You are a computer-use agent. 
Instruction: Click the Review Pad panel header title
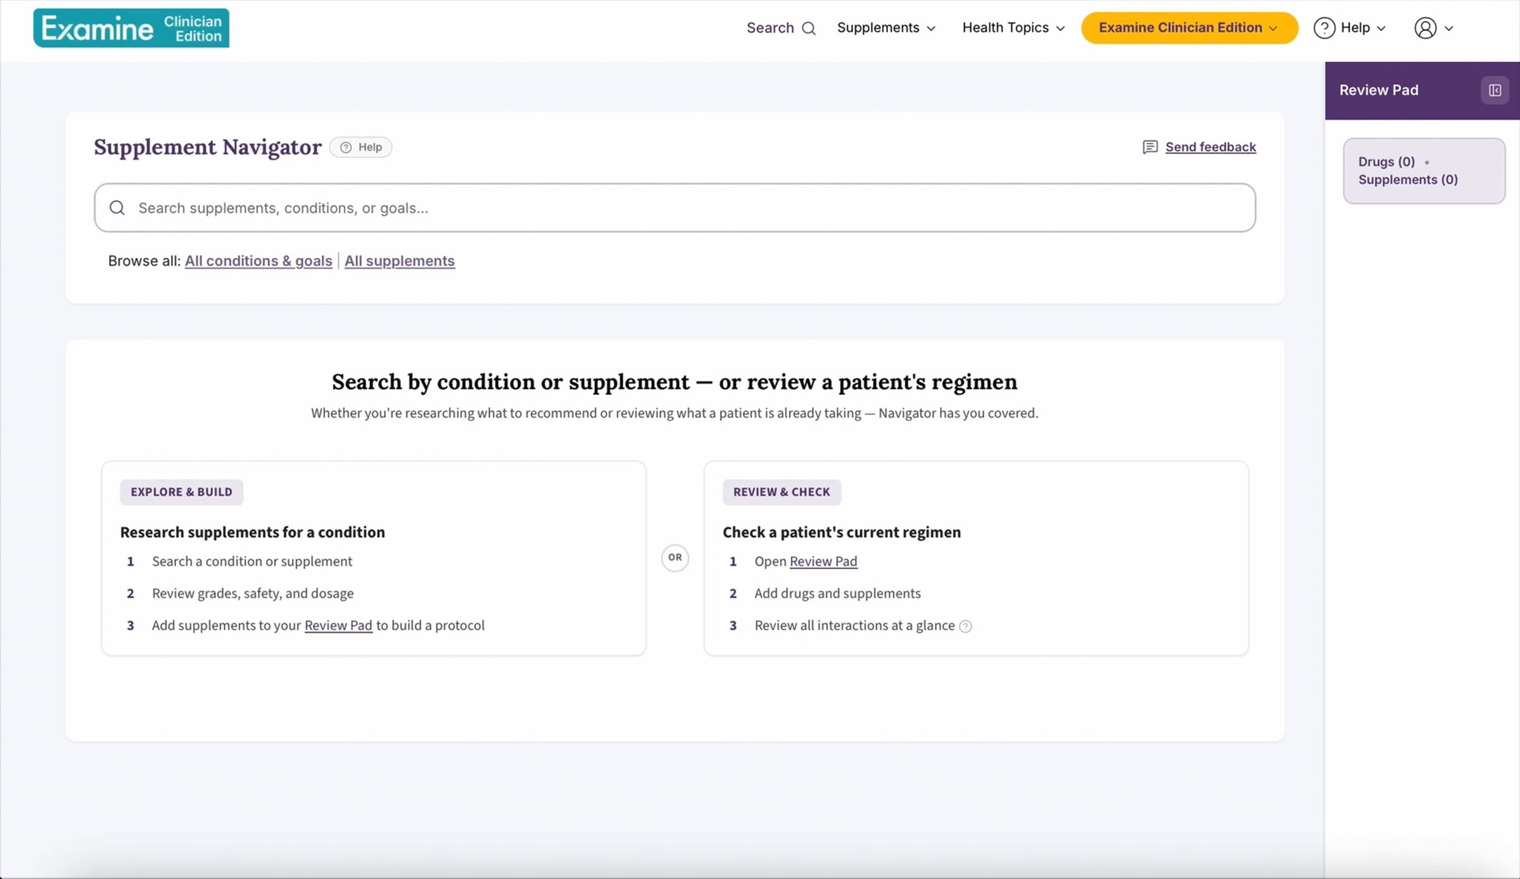1379,90
